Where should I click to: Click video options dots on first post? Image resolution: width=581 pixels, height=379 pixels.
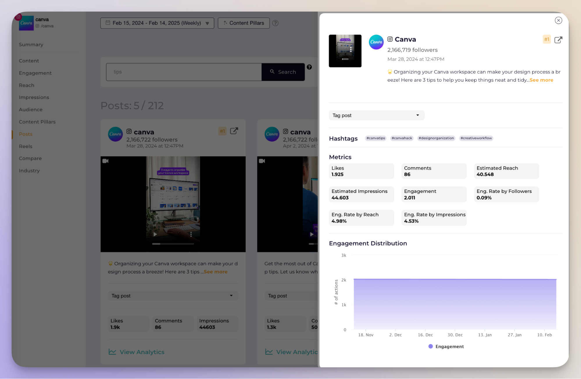191,234
